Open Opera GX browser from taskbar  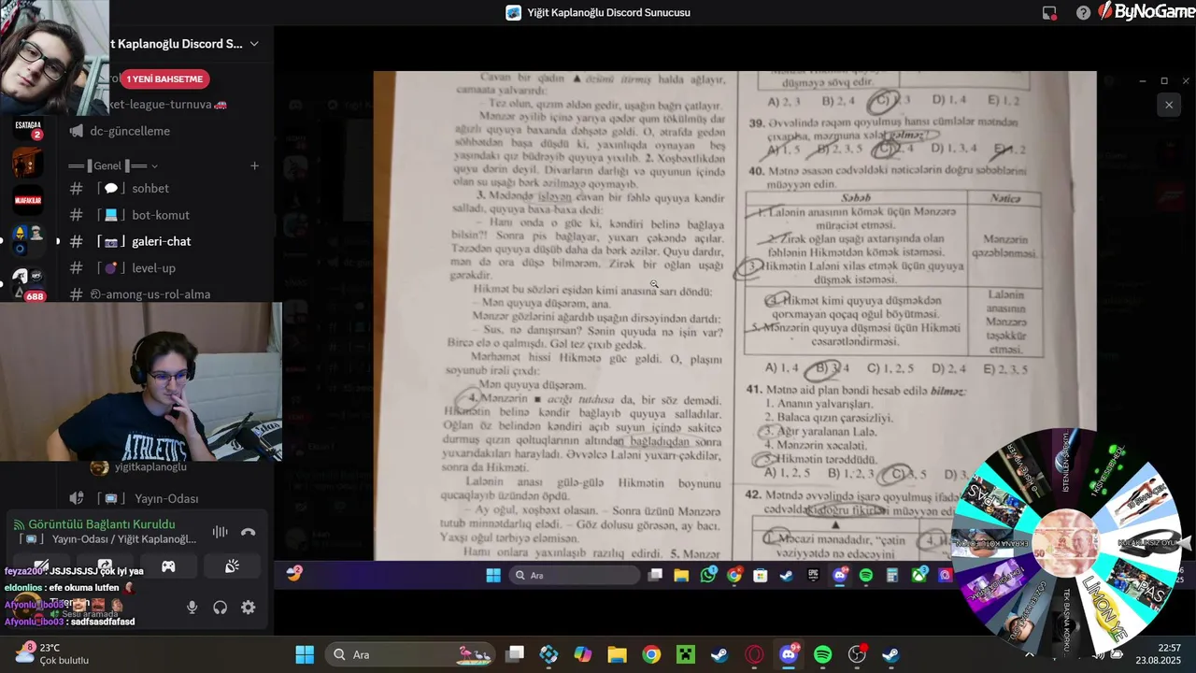(x=754, y=654)
